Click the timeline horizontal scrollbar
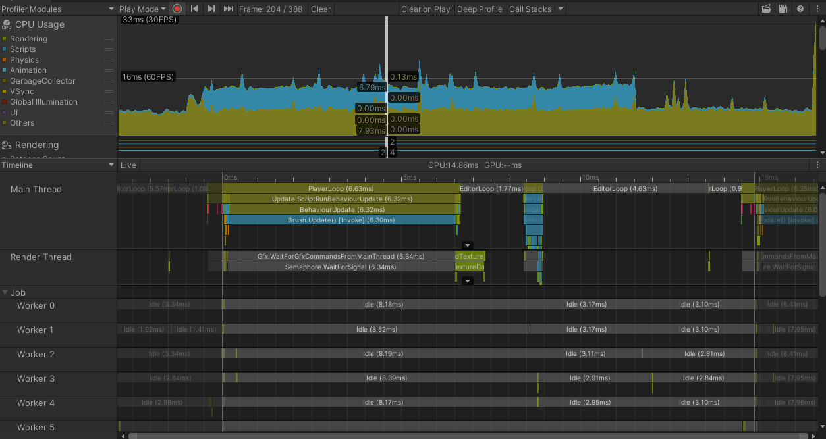The height and width of the screenshot is (439, 826). [x=468, y=435]
